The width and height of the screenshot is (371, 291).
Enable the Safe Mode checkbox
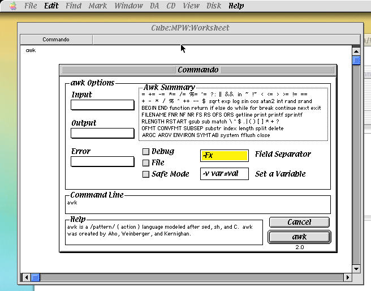click(146, 174)
